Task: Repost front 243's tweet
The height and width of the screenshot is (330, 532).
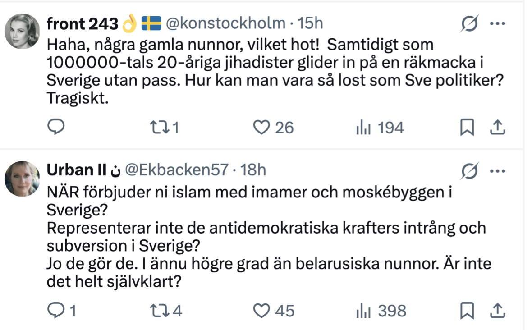Action: click(x=158, y=128)
